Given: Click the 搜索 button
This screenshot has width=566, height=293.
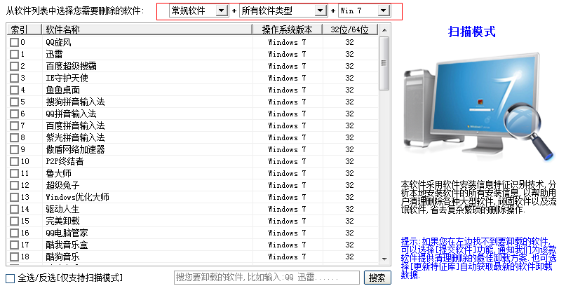Looking at the screenshot, I should click(377, 278).
